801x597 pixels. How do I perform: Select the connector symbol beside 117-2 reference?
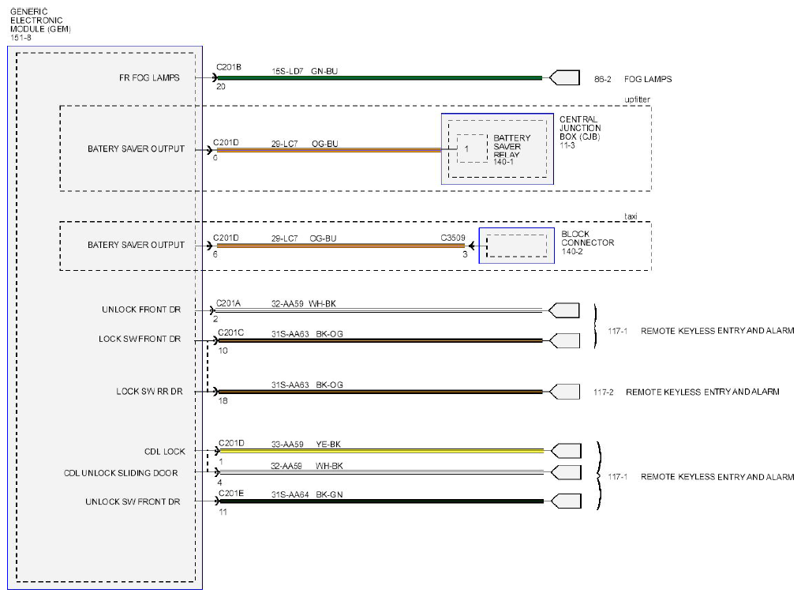click(565, 392)
